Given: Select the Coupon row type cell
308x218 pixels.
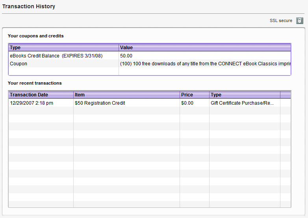Looking at the screenshot, I should [x=19, y=63].
